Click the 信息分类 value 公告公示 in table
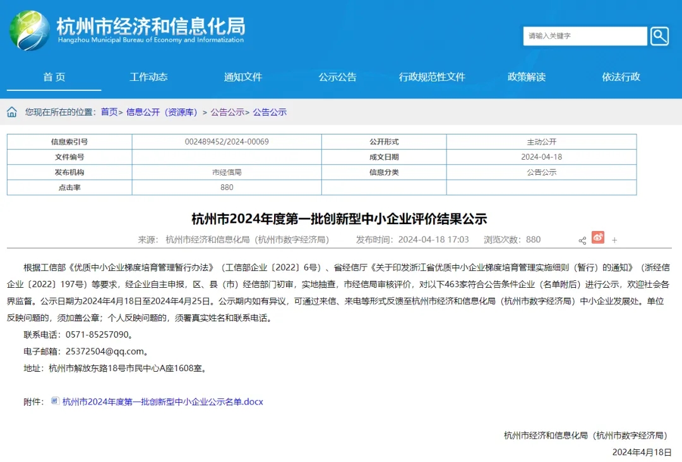 tap(542, 172)
